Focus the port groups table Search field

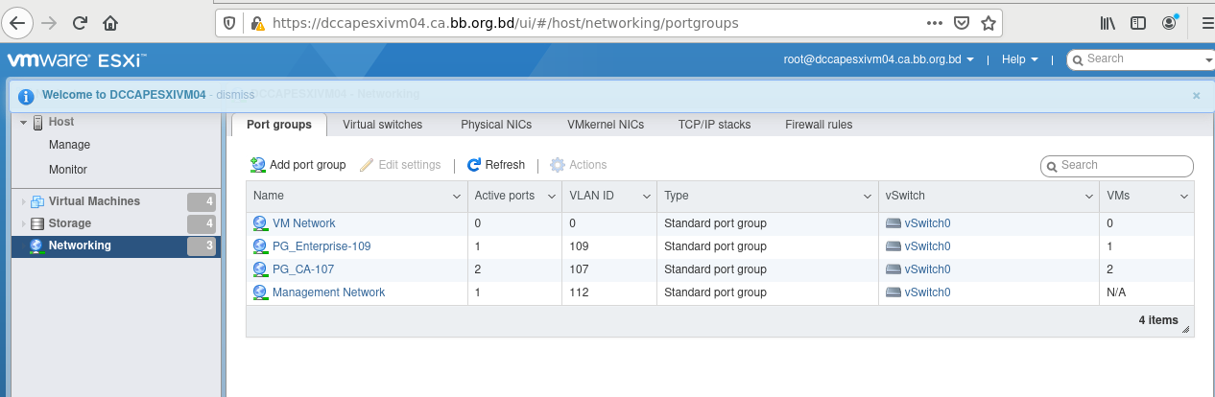(x=1117, y=166)
